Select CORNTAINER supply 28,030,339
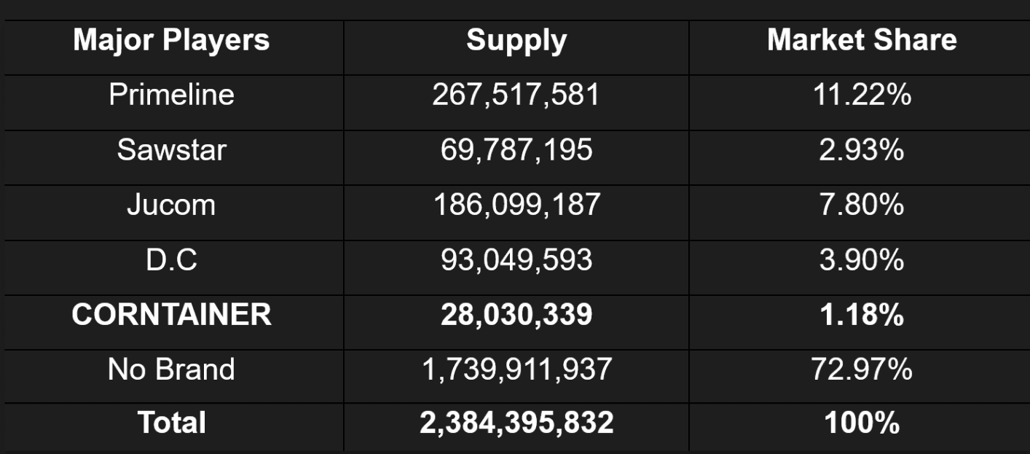The height and width of the screenshot is (454, 1030). click(x=516, y=315)
